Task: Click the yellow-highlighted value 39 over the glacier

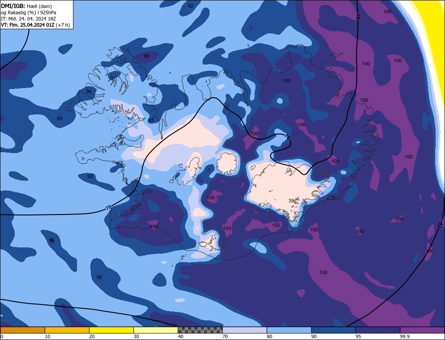Action: coord(291,201)
